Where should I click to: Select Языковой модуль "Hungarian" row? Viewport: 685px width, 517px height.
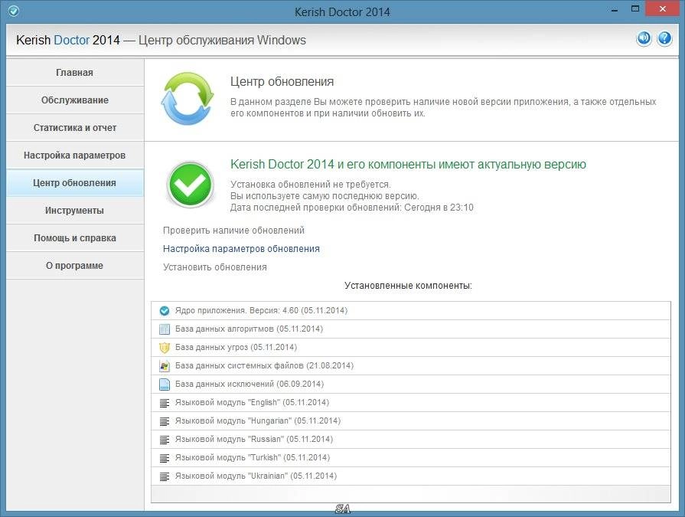coord(411,420)
